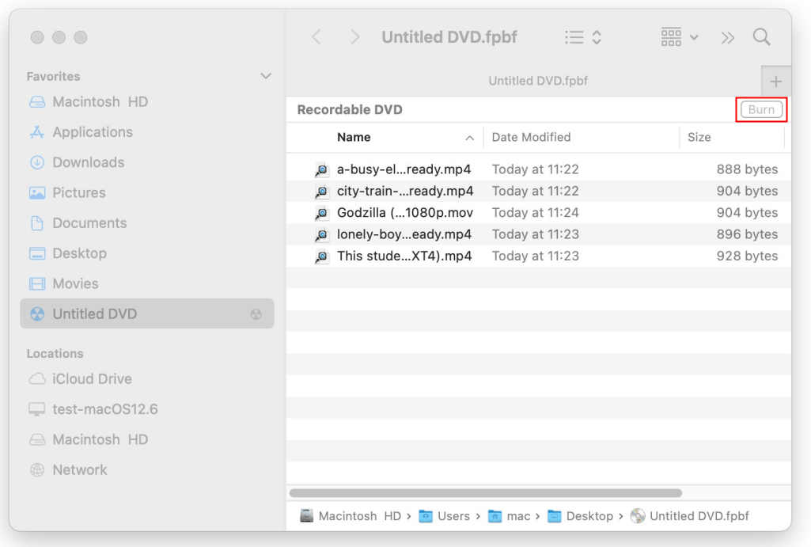Go back with the left chevron arrow
The height and width of the screenshot is (547, 811).
pyautogui.click(x=316, y=37)
